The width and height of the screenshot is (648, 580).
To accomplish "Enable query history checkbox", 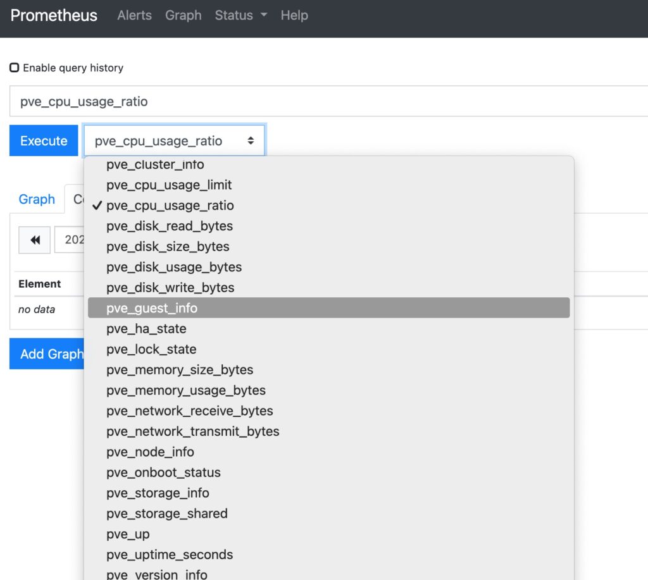I will [15, 67].
